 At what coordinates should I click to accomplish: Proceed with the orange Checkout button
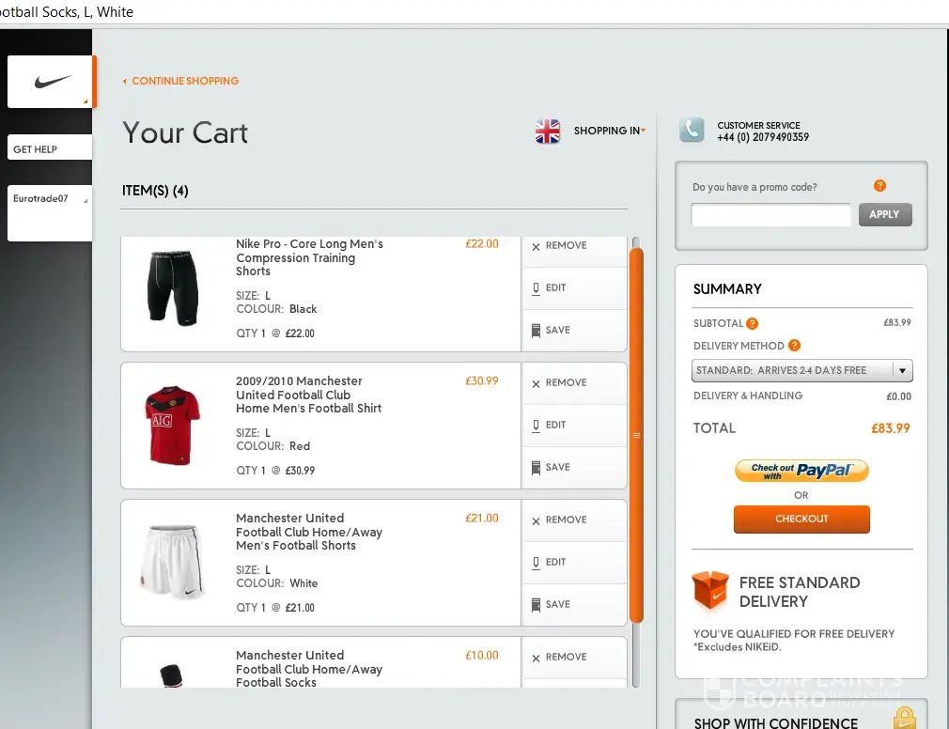coord(801,520)
